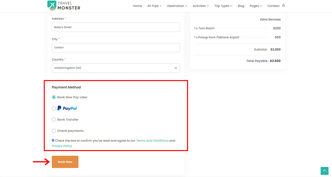Expand the Trip Types menu
This screenshot has height=177, width=332.
click(223, 6)
